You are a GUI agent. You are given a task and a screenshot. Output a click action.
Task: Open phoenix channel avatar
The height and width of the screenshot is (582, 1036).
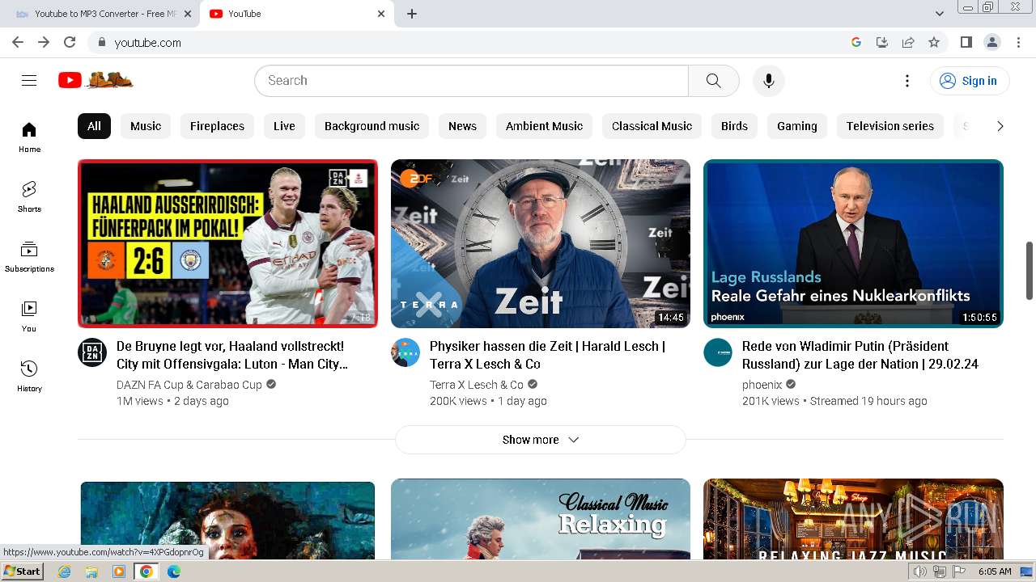[718, 352]
